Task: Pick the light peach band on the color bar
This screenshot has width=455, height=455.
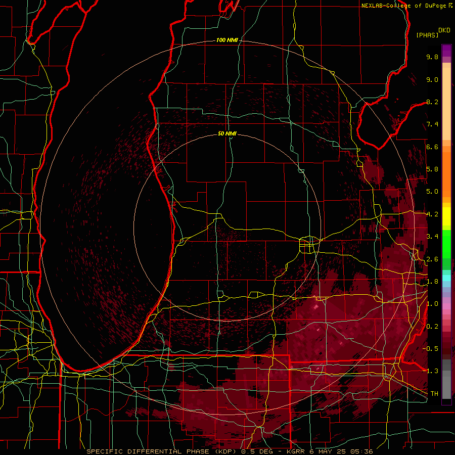Action: 446,105
